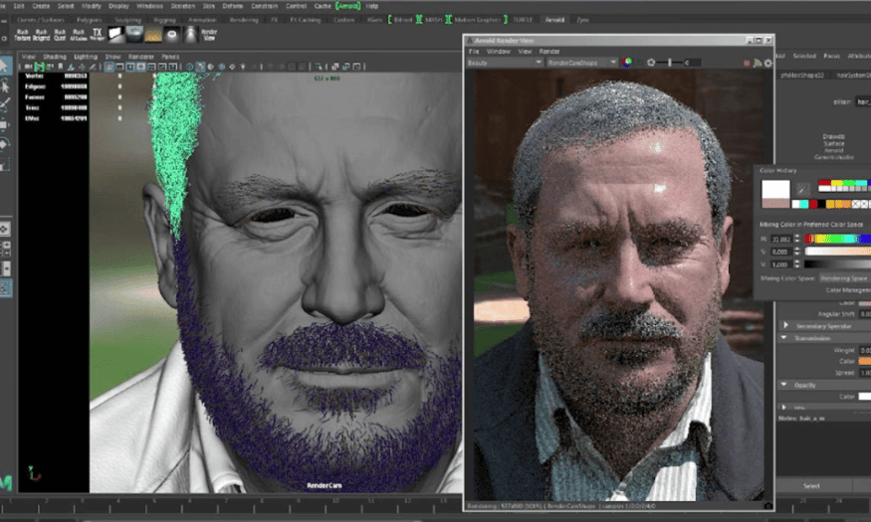This screenshot has width=871, height=522.
Task: Open the Deform menu
Action: pyautogui.click(x=233, y=6)
